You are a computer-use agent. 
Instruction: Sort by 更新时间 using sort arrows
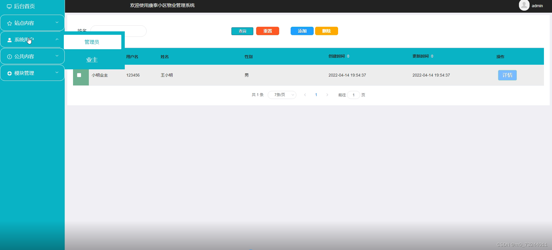point(432,56)
